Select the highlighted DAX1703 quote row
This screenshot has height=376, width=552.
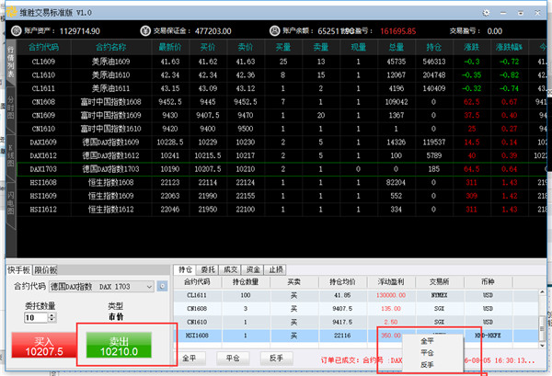click(282, 169)
